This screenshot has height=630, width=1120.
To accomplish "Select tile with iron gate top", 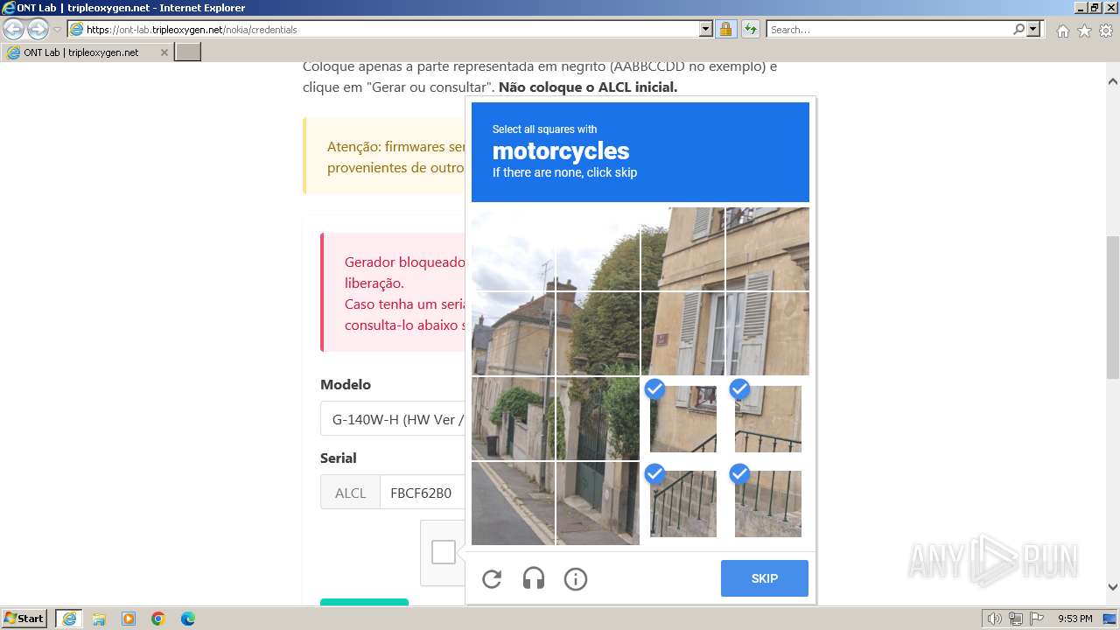I will (598, 418).
